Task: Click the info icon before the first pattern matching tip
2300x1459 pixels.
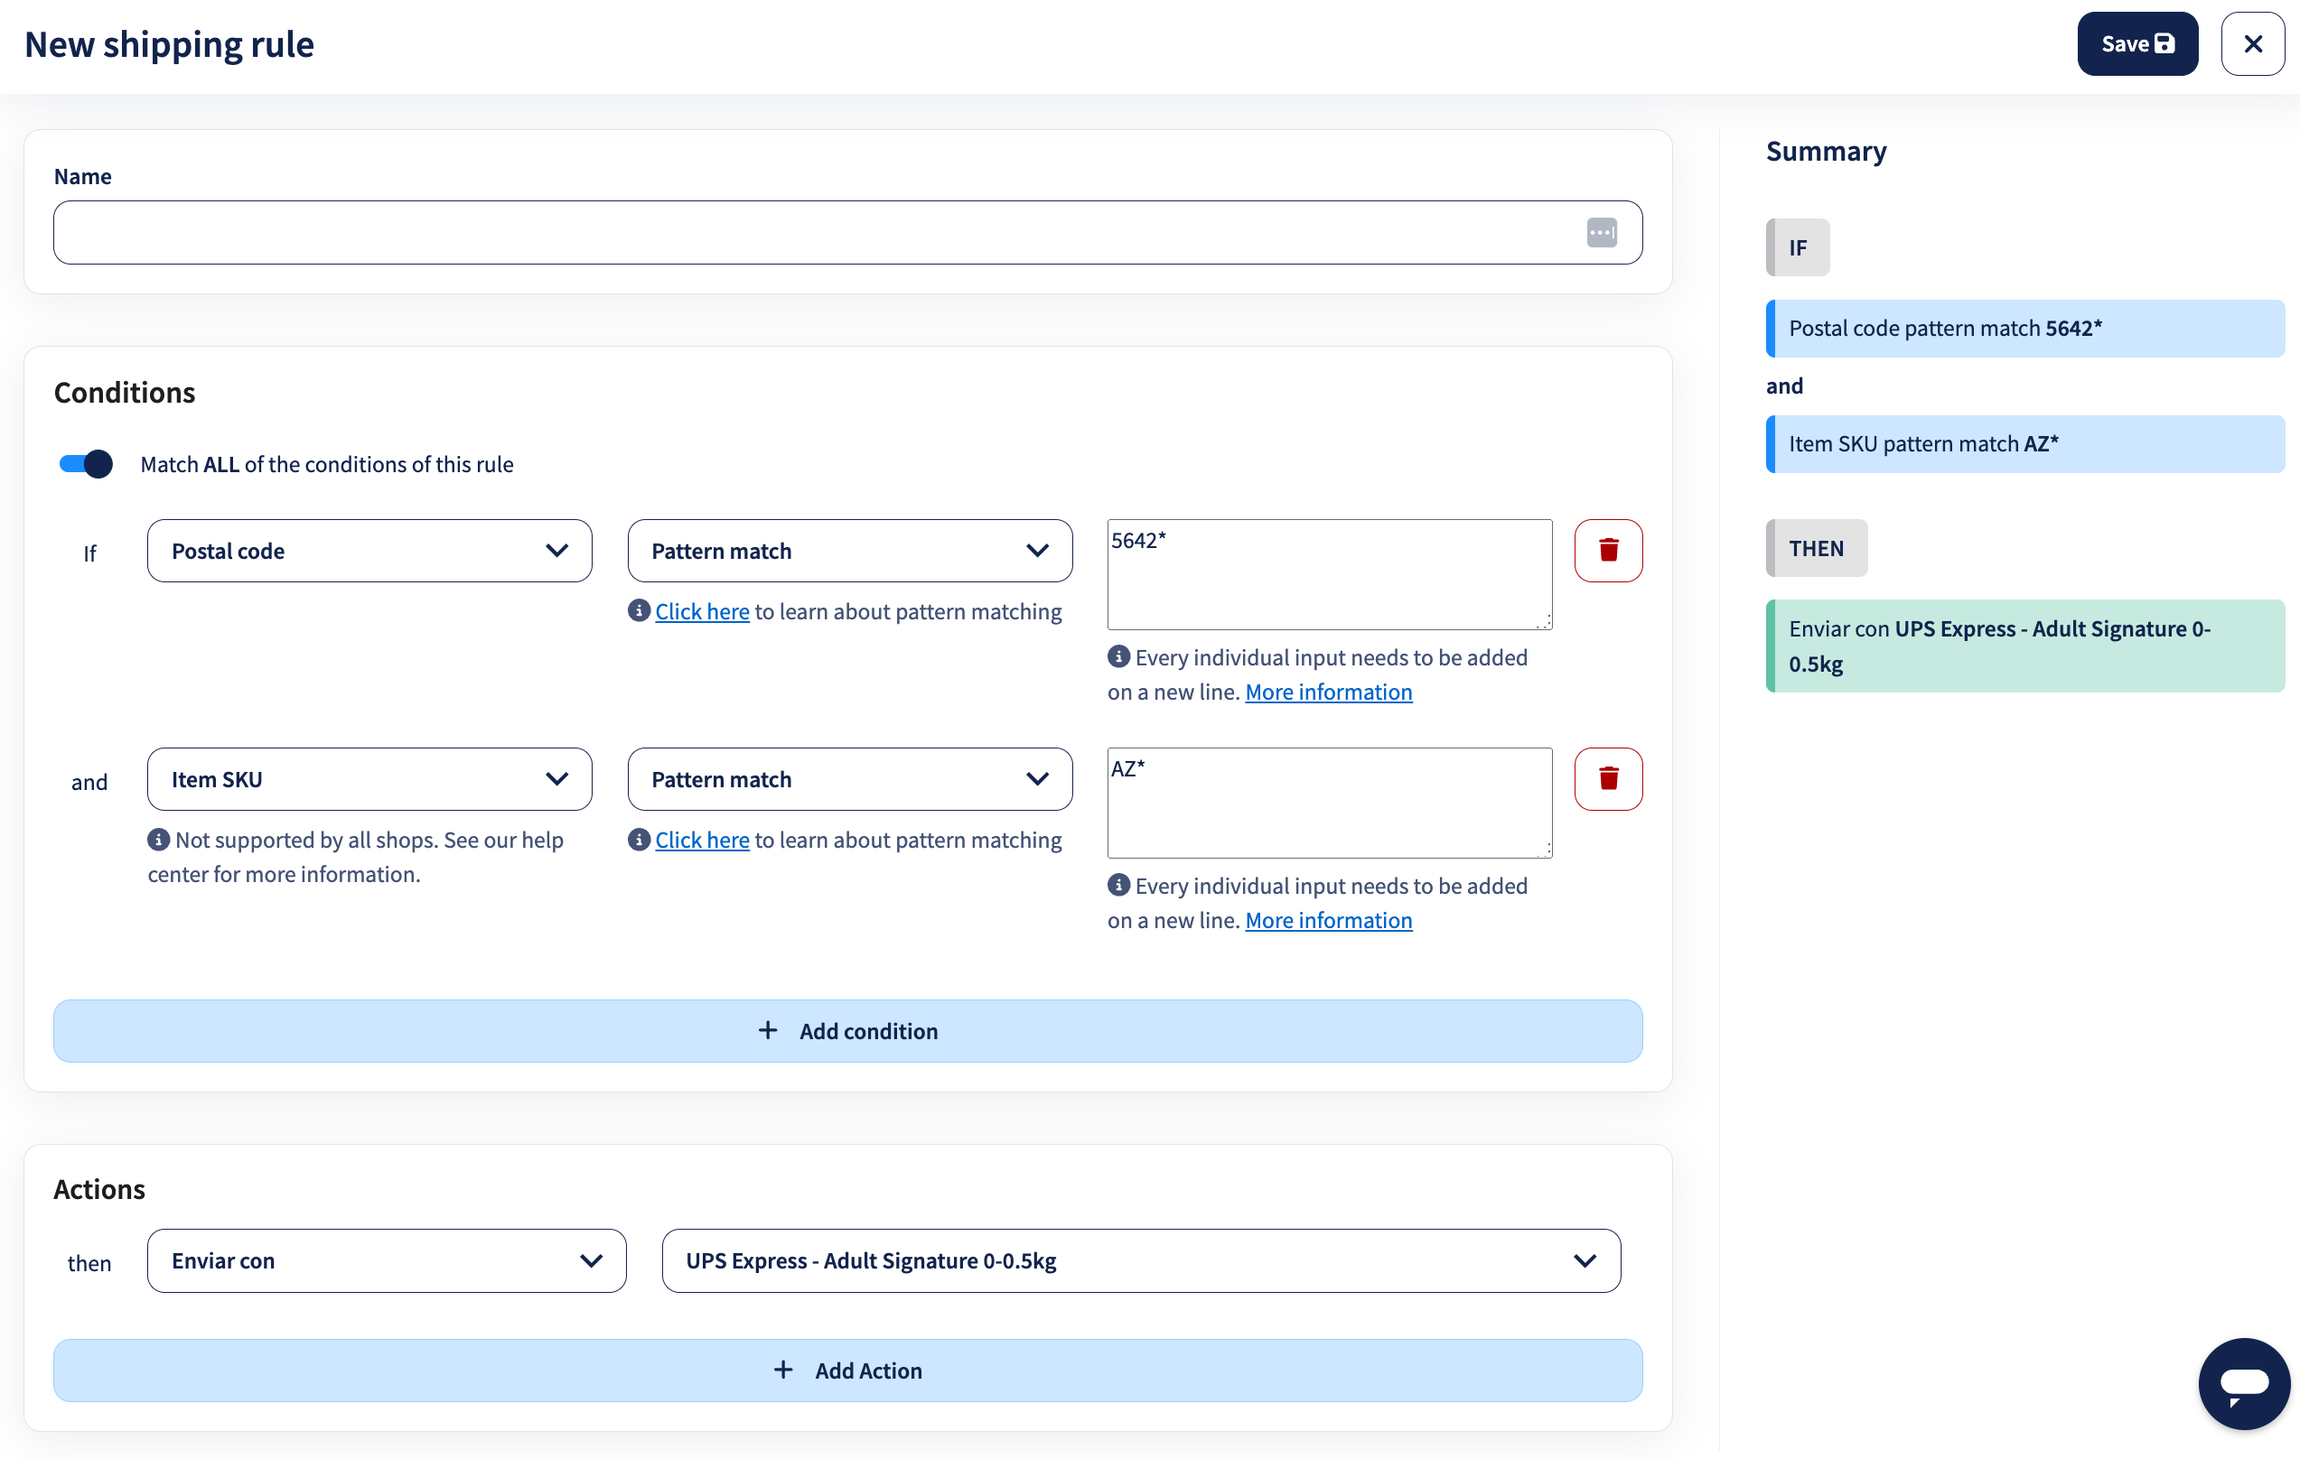Action: click(638, 611)
